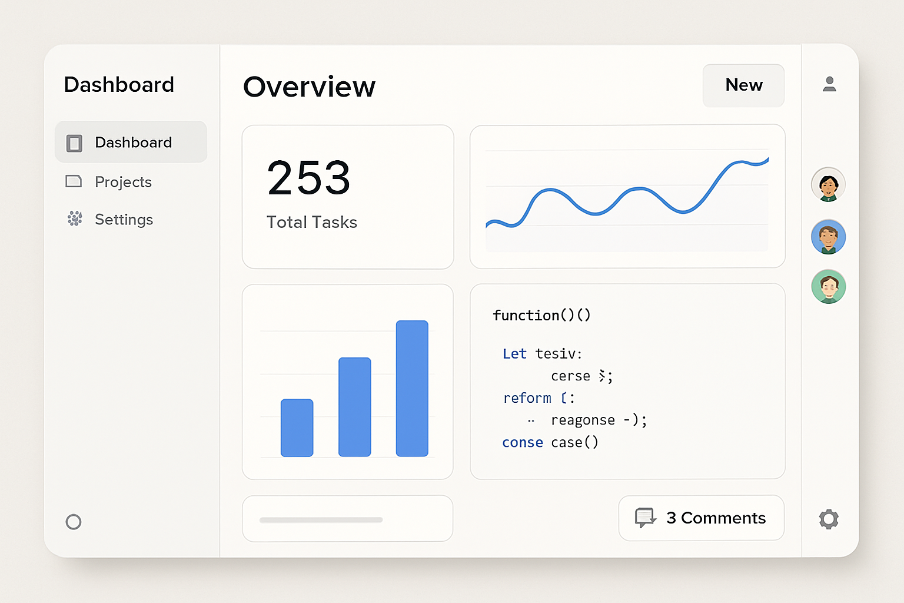Click the tallest bar in the bar chart
The height and width of the screenshot is (603, 904).
tap(411, 387)
